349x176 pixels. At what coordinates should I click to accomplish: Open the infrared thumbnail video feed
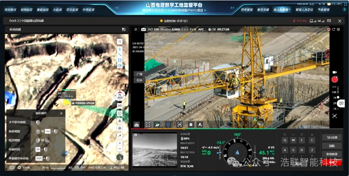pyautogui.click(x=155, y=150)
